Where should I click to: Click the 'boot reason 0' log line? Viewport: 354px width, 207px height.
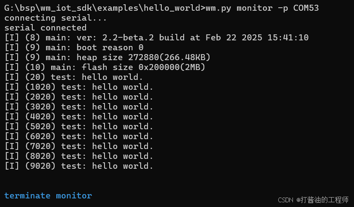pyautogui.click(x=74, y=48)
